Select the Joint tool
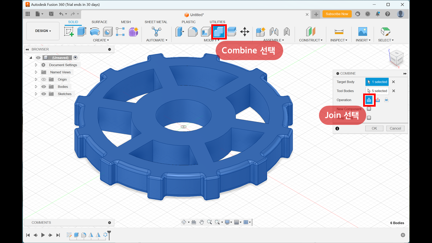Viewport: 432px width, 243px height. [x=274, y=32]
